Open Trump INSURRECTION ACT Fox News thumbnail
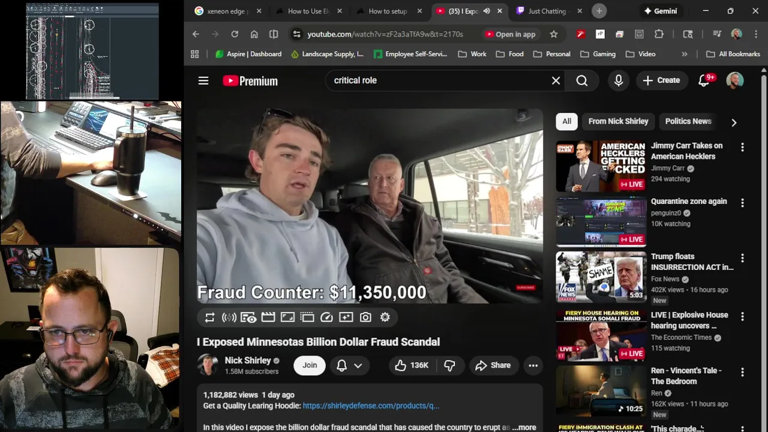Viewport: 768px width, 432px height. [601, 277]
